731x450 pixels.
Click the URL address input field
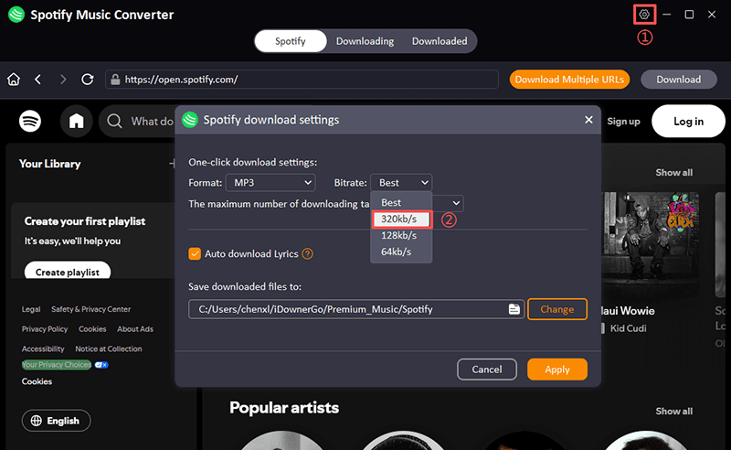[302, 80]
